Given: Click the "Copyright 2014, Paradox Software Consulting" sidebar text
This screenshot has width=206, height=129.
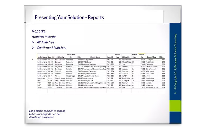Looking at the screenshot, I should (x=176, y=62).
